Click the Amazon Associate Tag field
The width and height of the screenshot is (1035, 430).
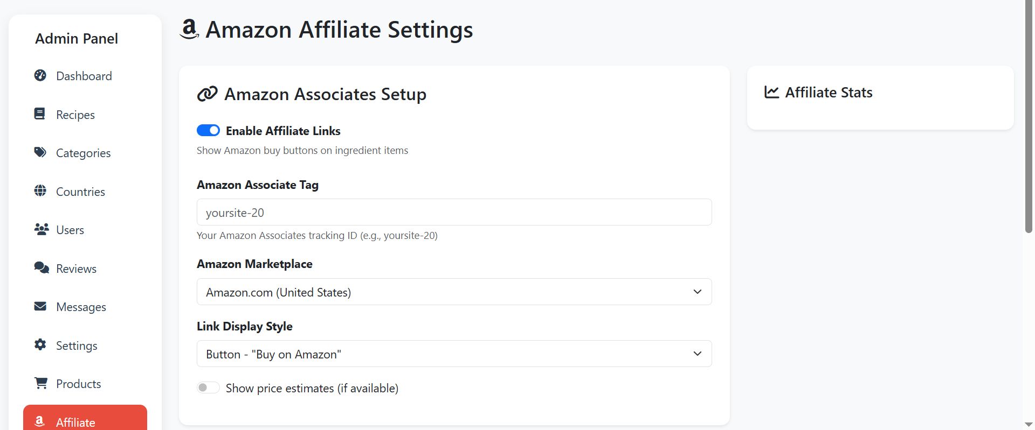[x=454, y=213]
